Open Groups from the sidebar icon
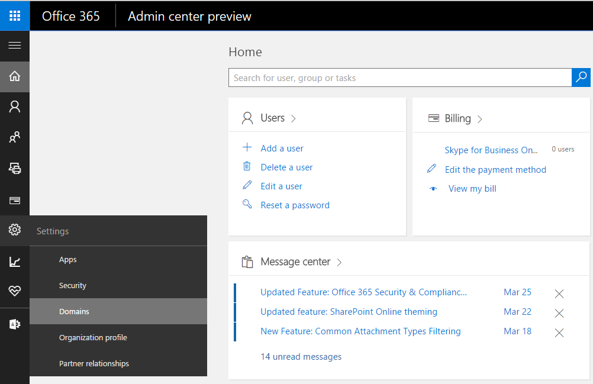Image resolution: width=593 pixels, height=384 pixels. click(x=15, y=137)
